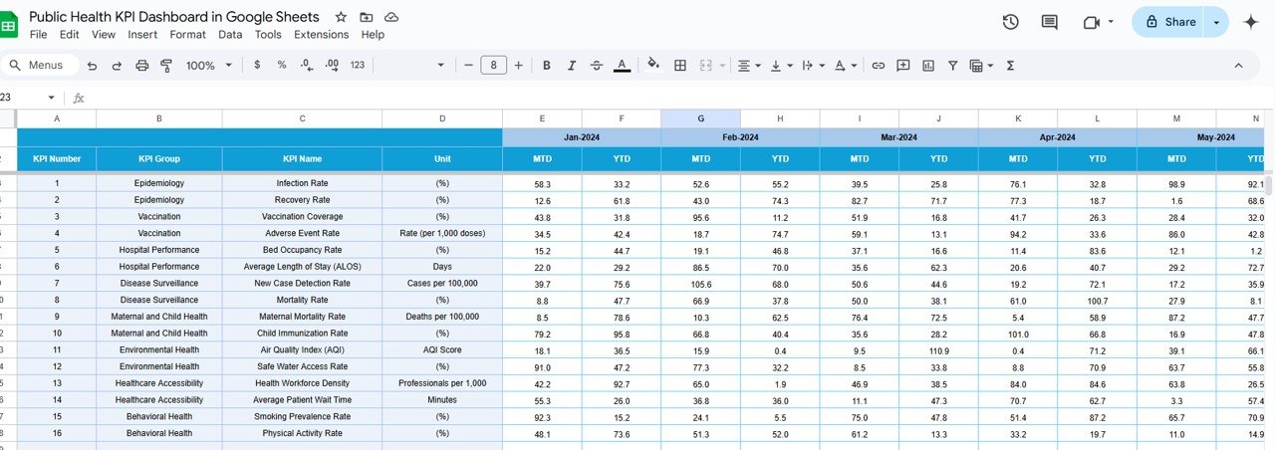Click the Undo icon
Image resolution: width=1275 pixels, height=450 pixels.
point(93,65)
